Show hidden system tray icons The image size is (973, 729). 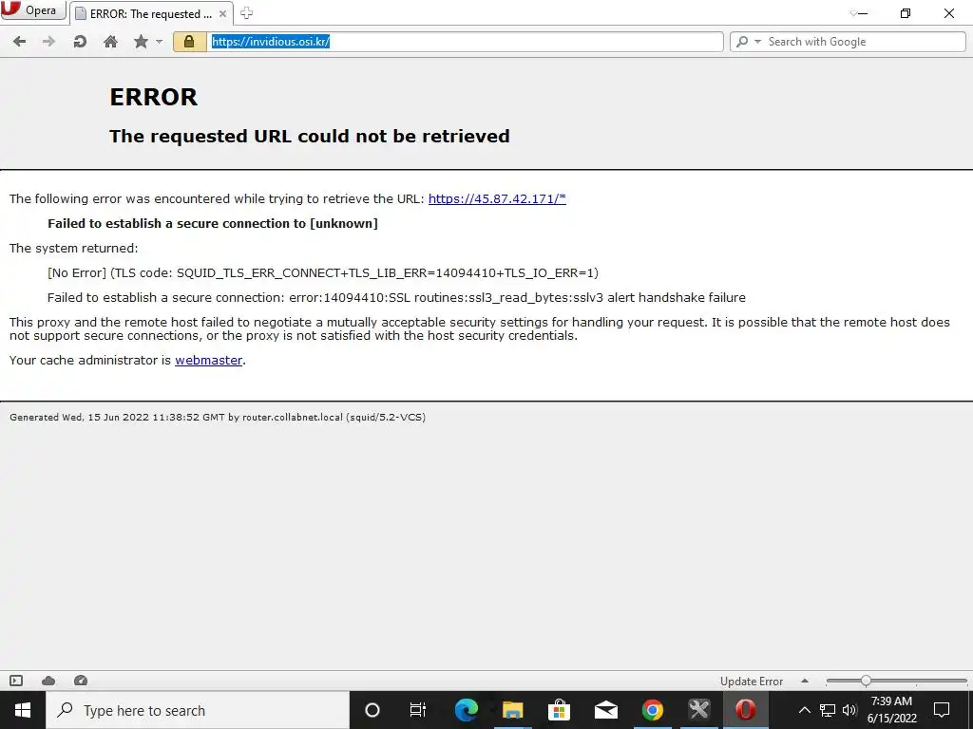pos(804,710)
